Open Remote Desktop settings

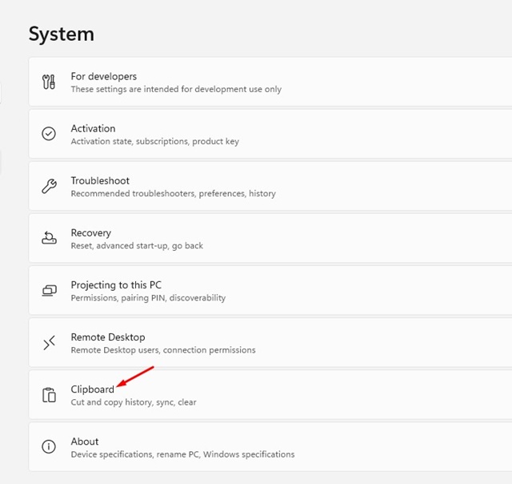point(107,337)
